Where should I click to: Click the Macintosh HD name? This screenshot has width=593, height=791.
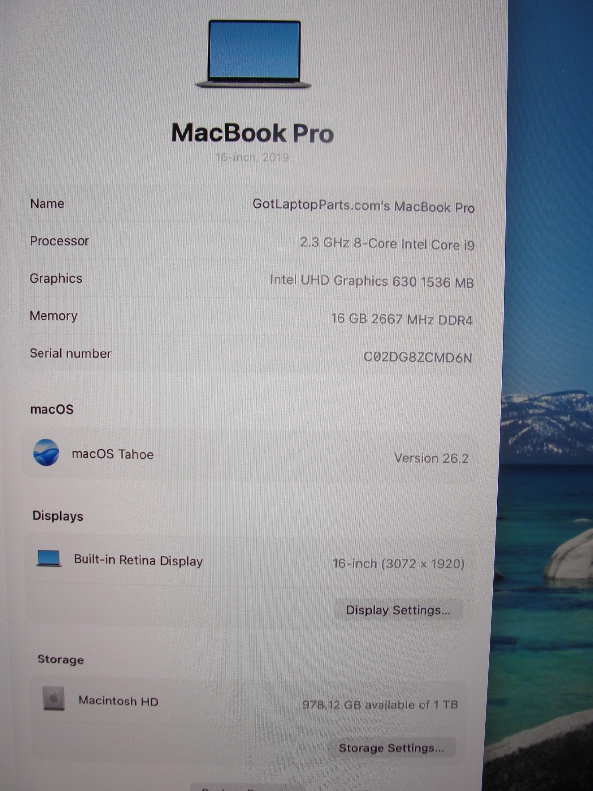pos(119,701)
